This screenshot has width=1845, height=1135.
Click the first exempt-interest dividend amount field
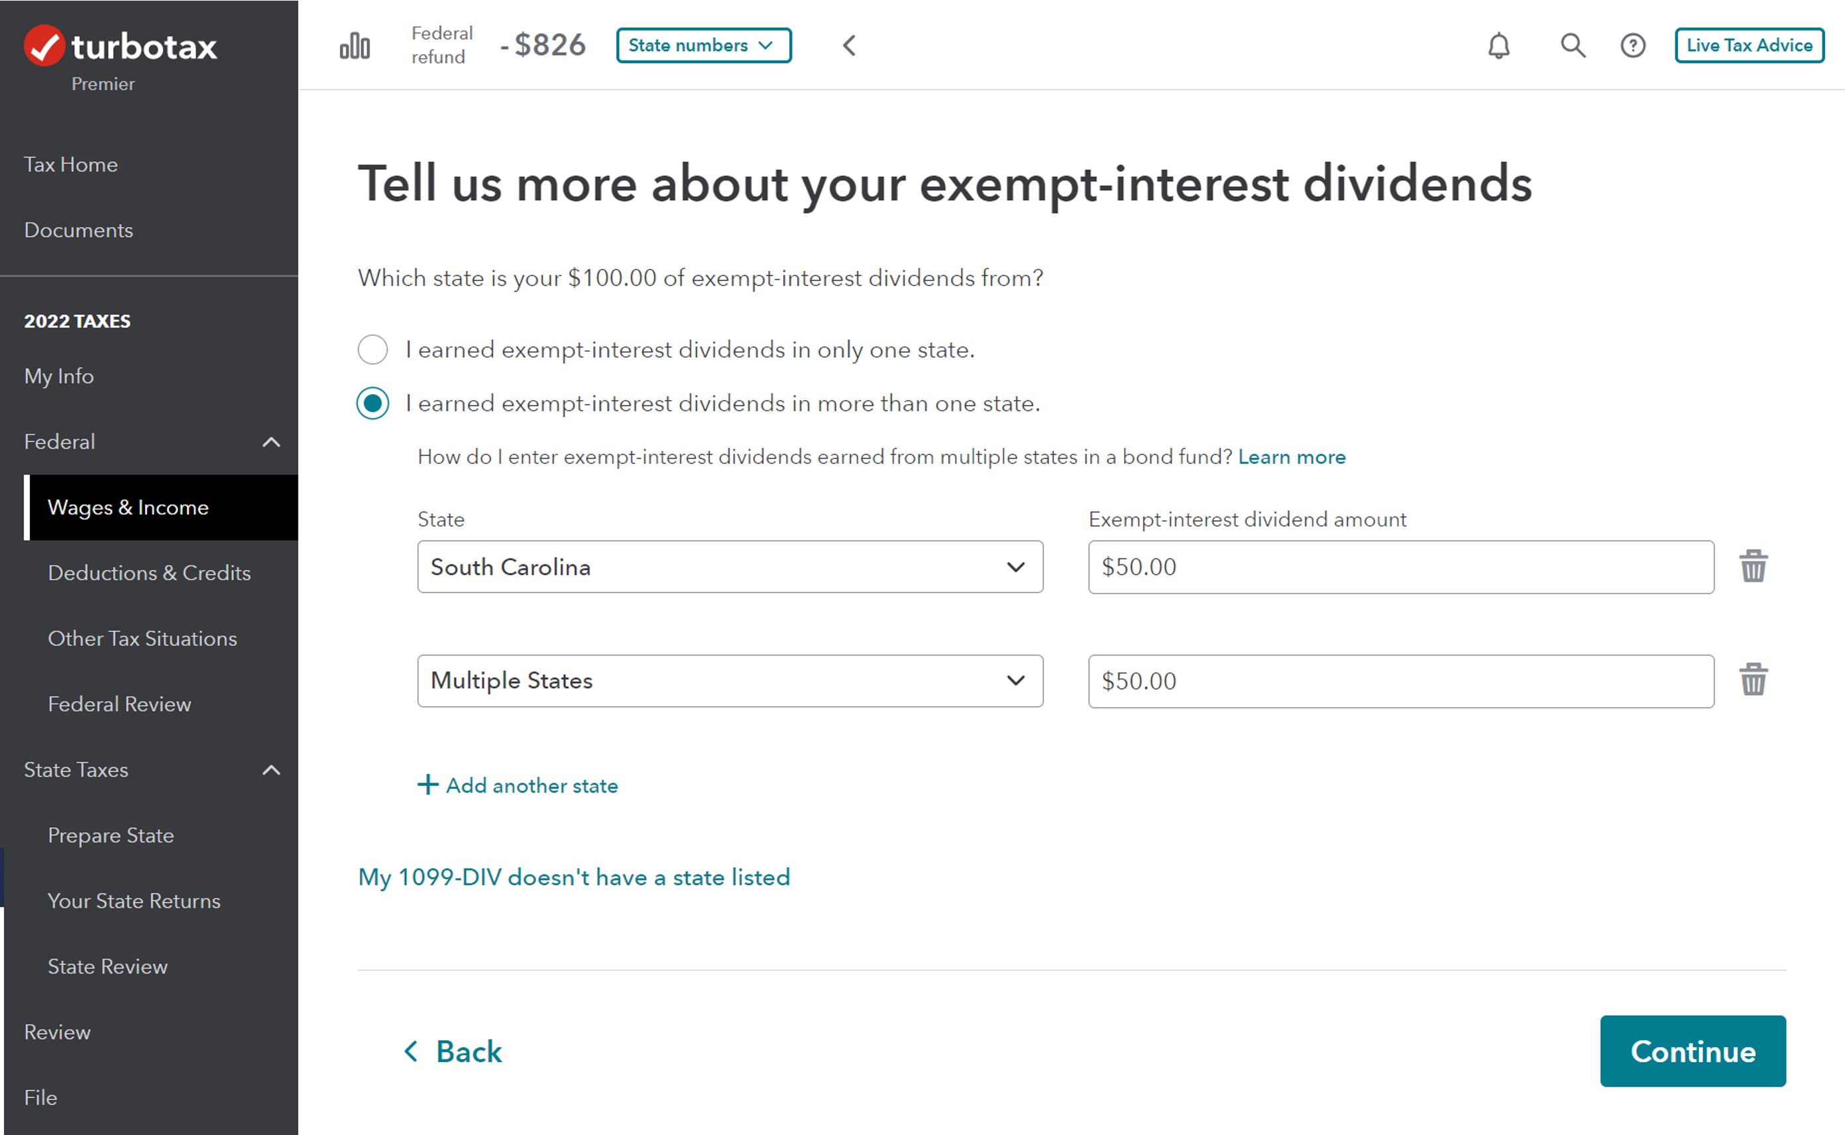[1400, 567]
